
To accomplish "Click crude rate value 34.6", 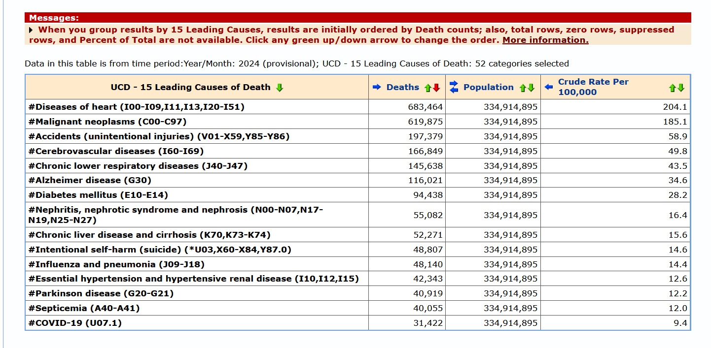I will pos(677,180).
